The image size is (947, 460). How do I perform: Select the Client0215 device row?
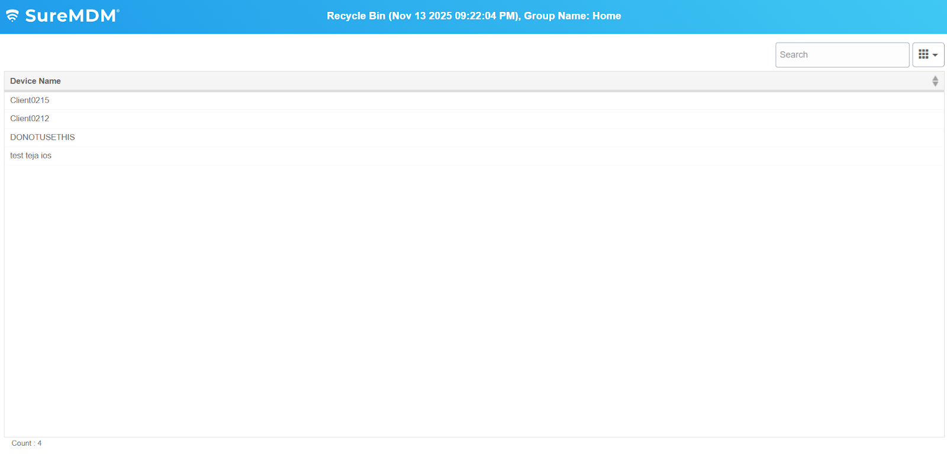[x=30, y=101]
